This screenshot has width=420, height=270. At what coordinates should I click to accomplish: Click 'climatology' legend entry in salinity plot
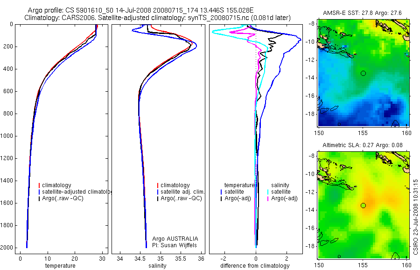(175, 185)
